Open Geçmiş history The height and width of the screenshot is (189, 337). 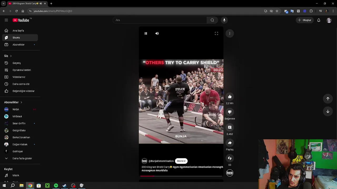[20, 63]
